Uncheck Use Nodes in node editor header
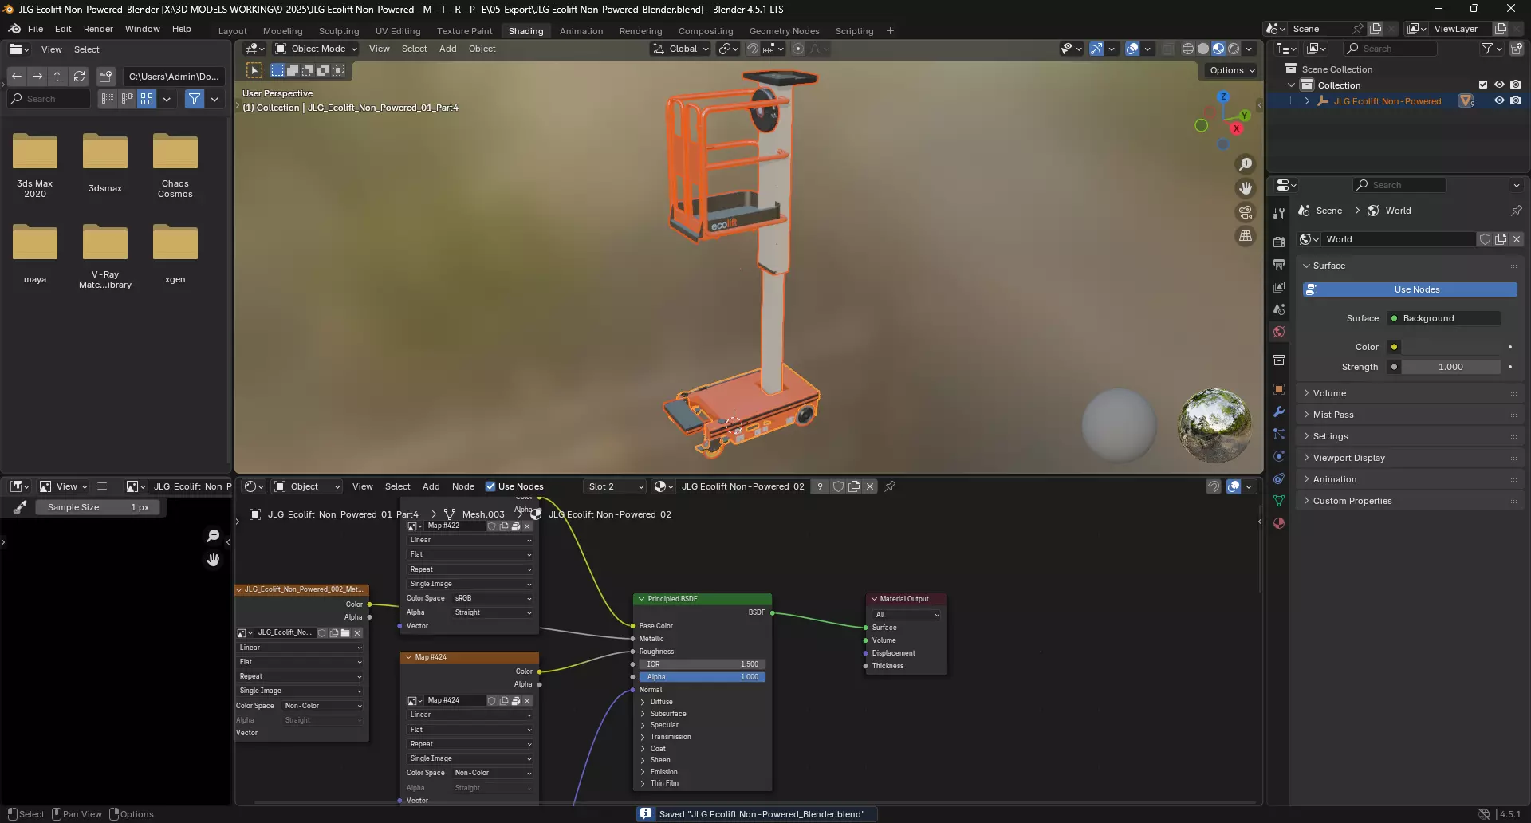The image size is (1531, 823). (x=490, y=486)
